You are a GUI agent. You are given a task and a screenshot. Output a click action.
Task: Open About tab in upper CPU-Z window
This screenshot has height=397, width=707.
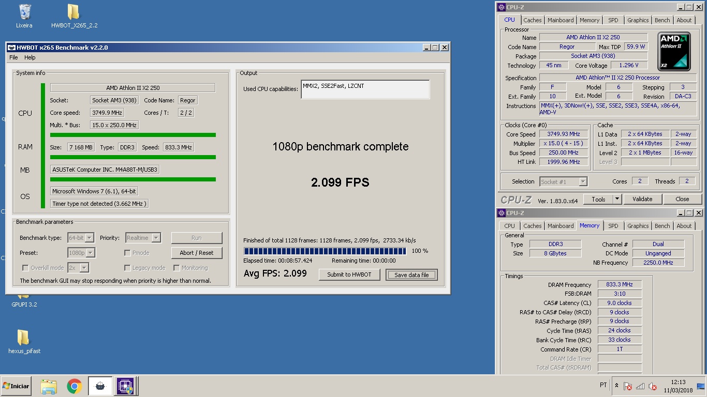tap(684, 20)
